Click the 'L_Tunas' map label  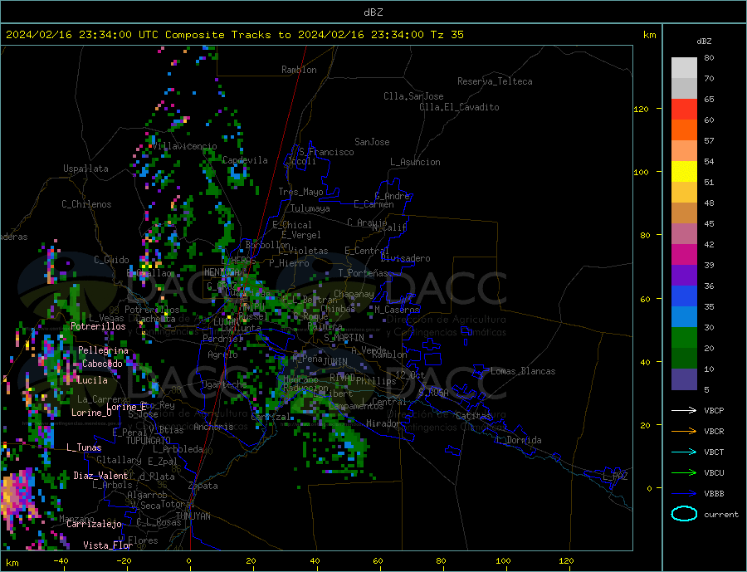point(84,447)
